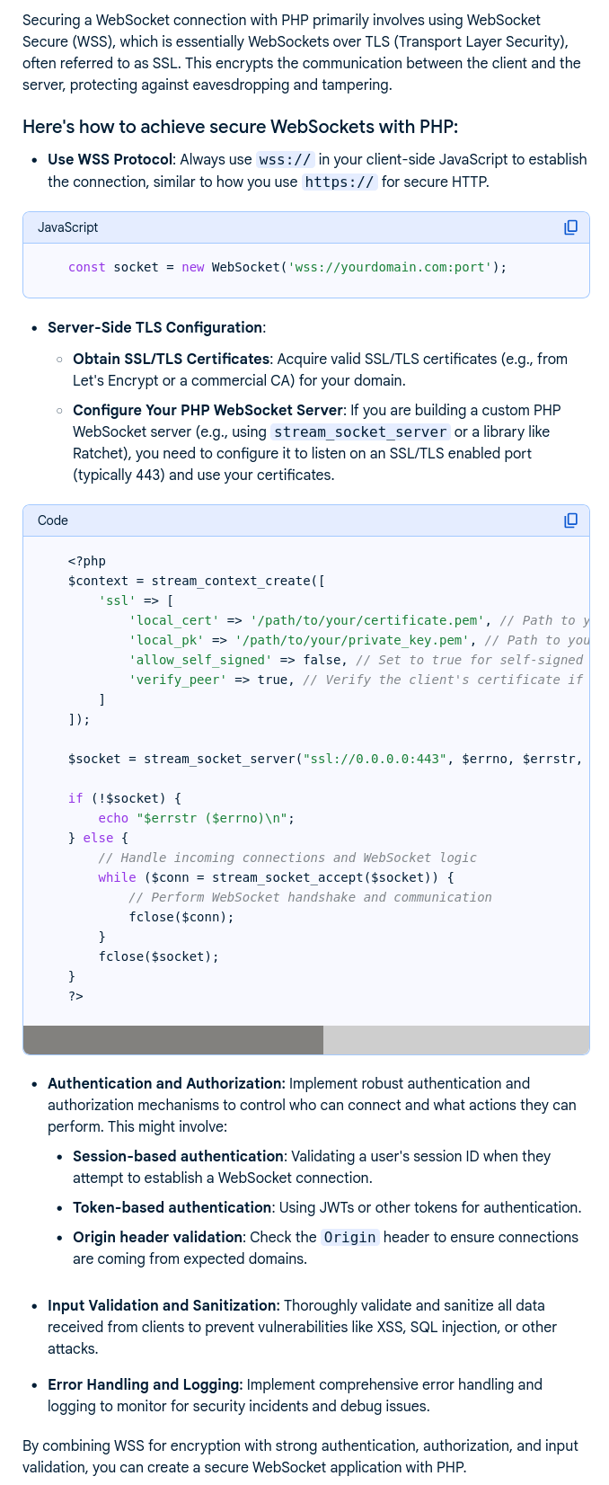Click the 'ssl://0.0.0.0:443' string in the code

point(375,759)
